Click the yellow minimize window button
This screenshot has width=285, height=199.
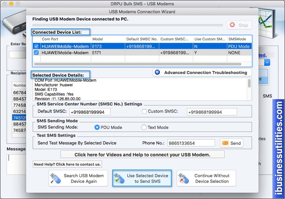click(11, 4)
